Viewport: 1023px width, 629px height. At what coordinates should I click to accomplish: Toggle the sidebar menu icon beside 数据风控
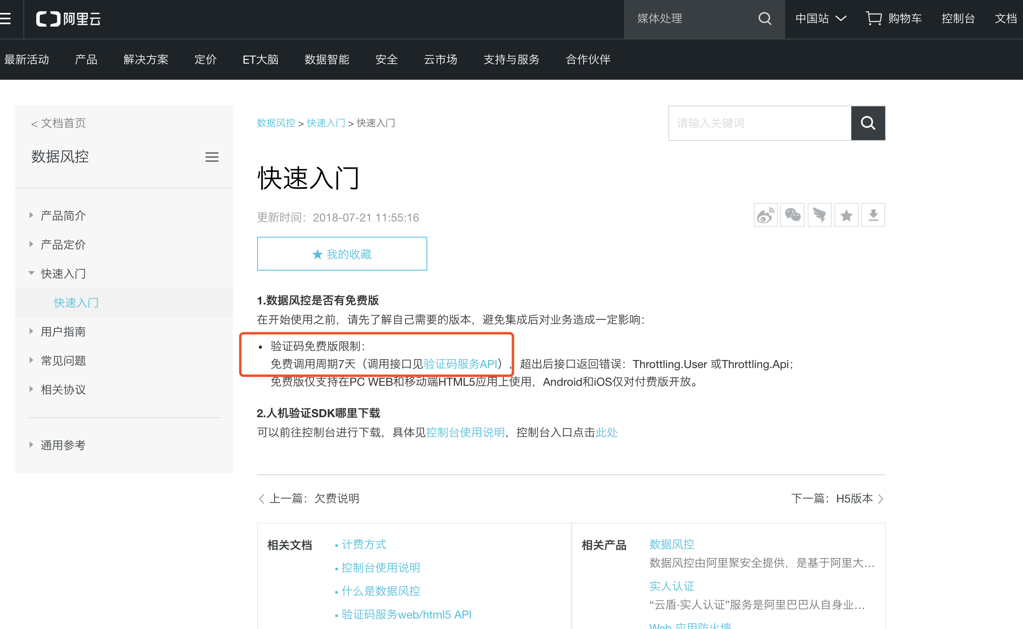212,157
